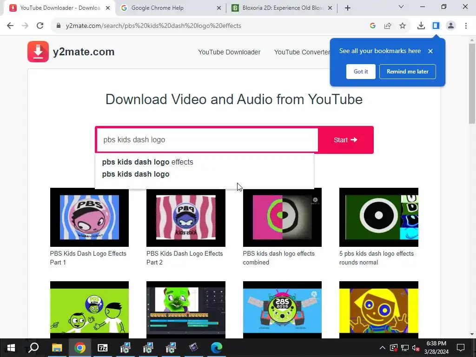Close the Bloxoria 2D tab
476x357 pixels.
tap(330, 8)
